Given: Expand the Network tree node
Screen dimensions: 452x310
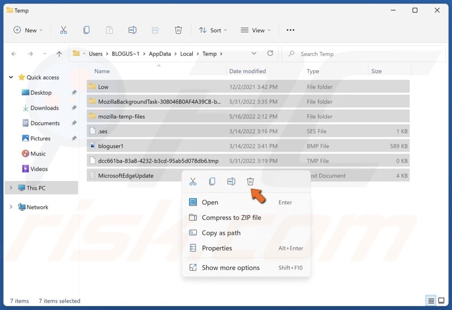Looking at the screenshot, I should coord(11,207).
